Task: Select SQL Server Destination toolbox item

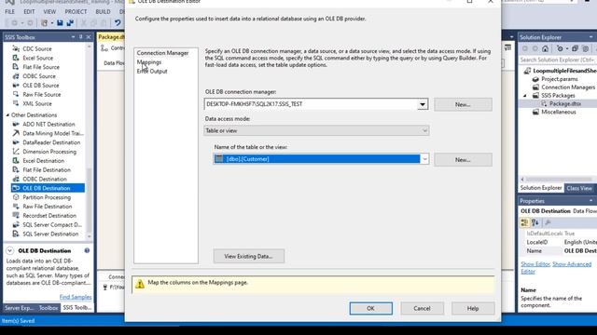Action: tap(50, 234)
